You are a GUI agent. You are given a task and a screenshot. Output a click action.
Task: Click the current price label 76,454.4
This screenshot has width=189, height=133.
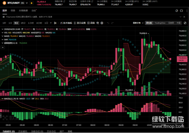[182, 59]
